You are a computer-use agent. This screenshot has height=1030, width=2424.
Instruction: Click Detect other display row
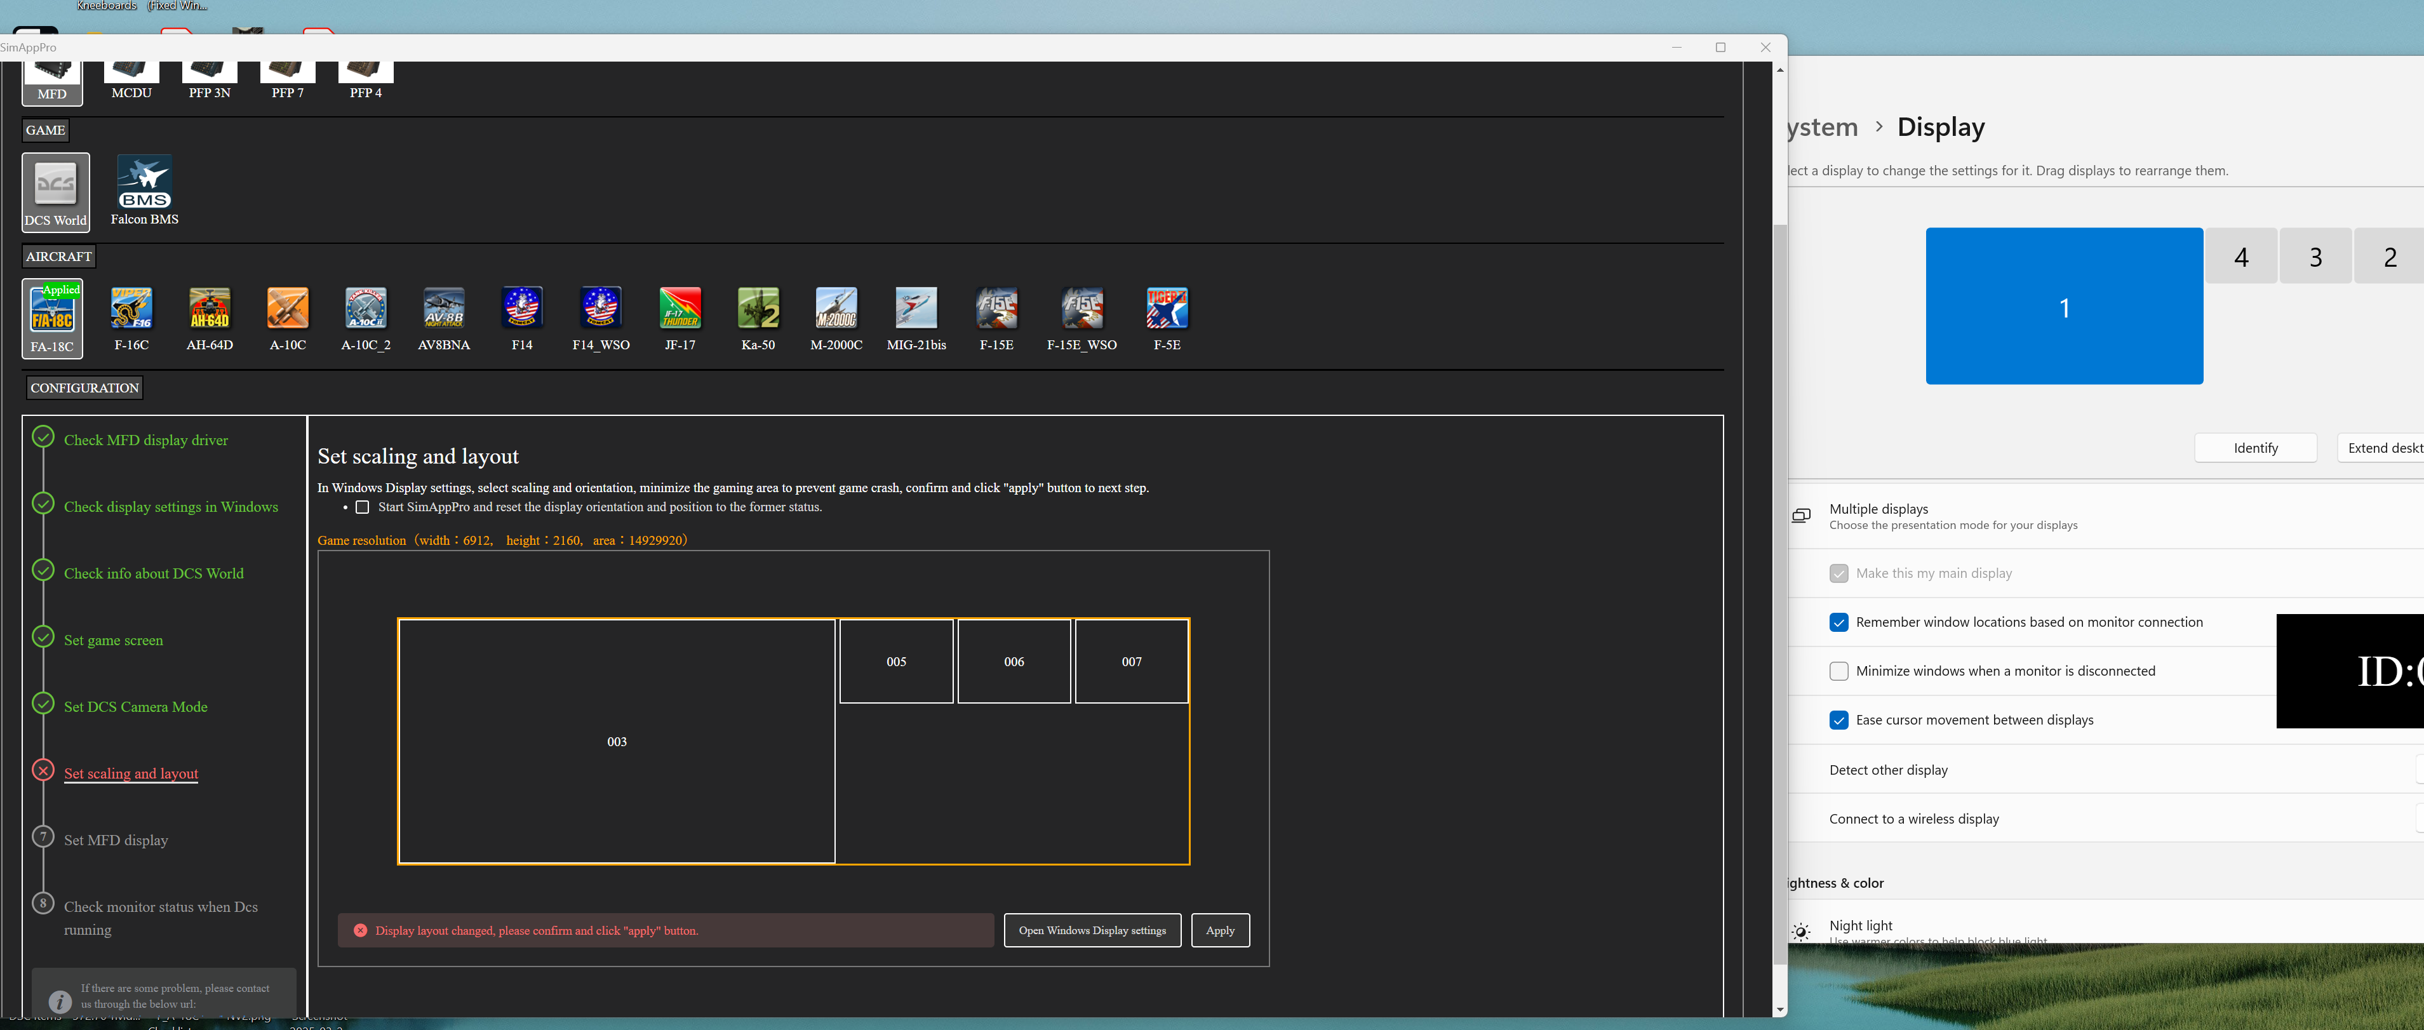2106,770
